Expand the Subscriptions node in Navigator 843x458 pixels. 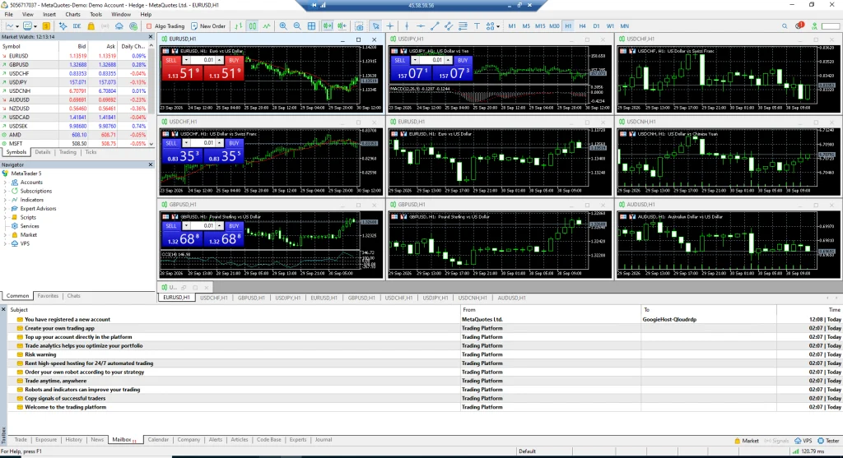(6, 191)
